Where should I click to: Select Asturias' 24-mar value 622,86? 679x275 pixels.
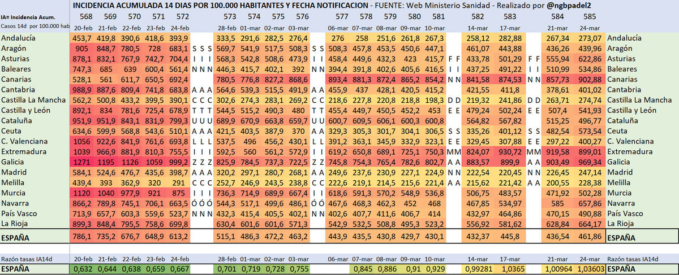pyautogui.click(x=590, y=59)
